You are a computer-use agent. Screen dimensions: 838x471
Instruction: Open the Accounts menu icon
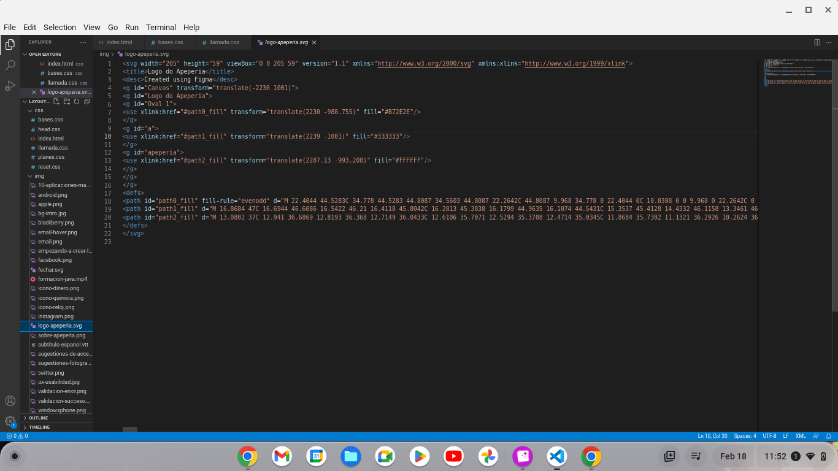pyautogui.click(x=10, y=401)
